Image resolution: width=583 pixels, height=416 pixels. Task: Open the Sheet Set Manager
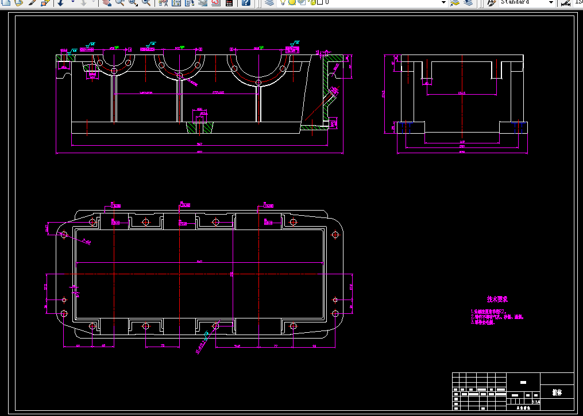click(x=203, y=2)
